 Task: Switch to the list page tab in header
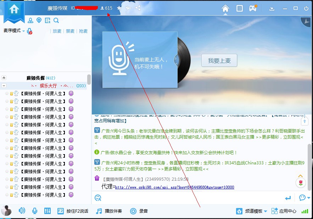[240, 8]
